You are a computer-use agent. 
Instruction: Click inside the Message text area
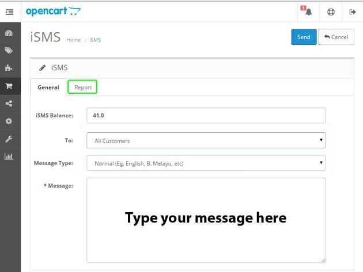(206, 220)
